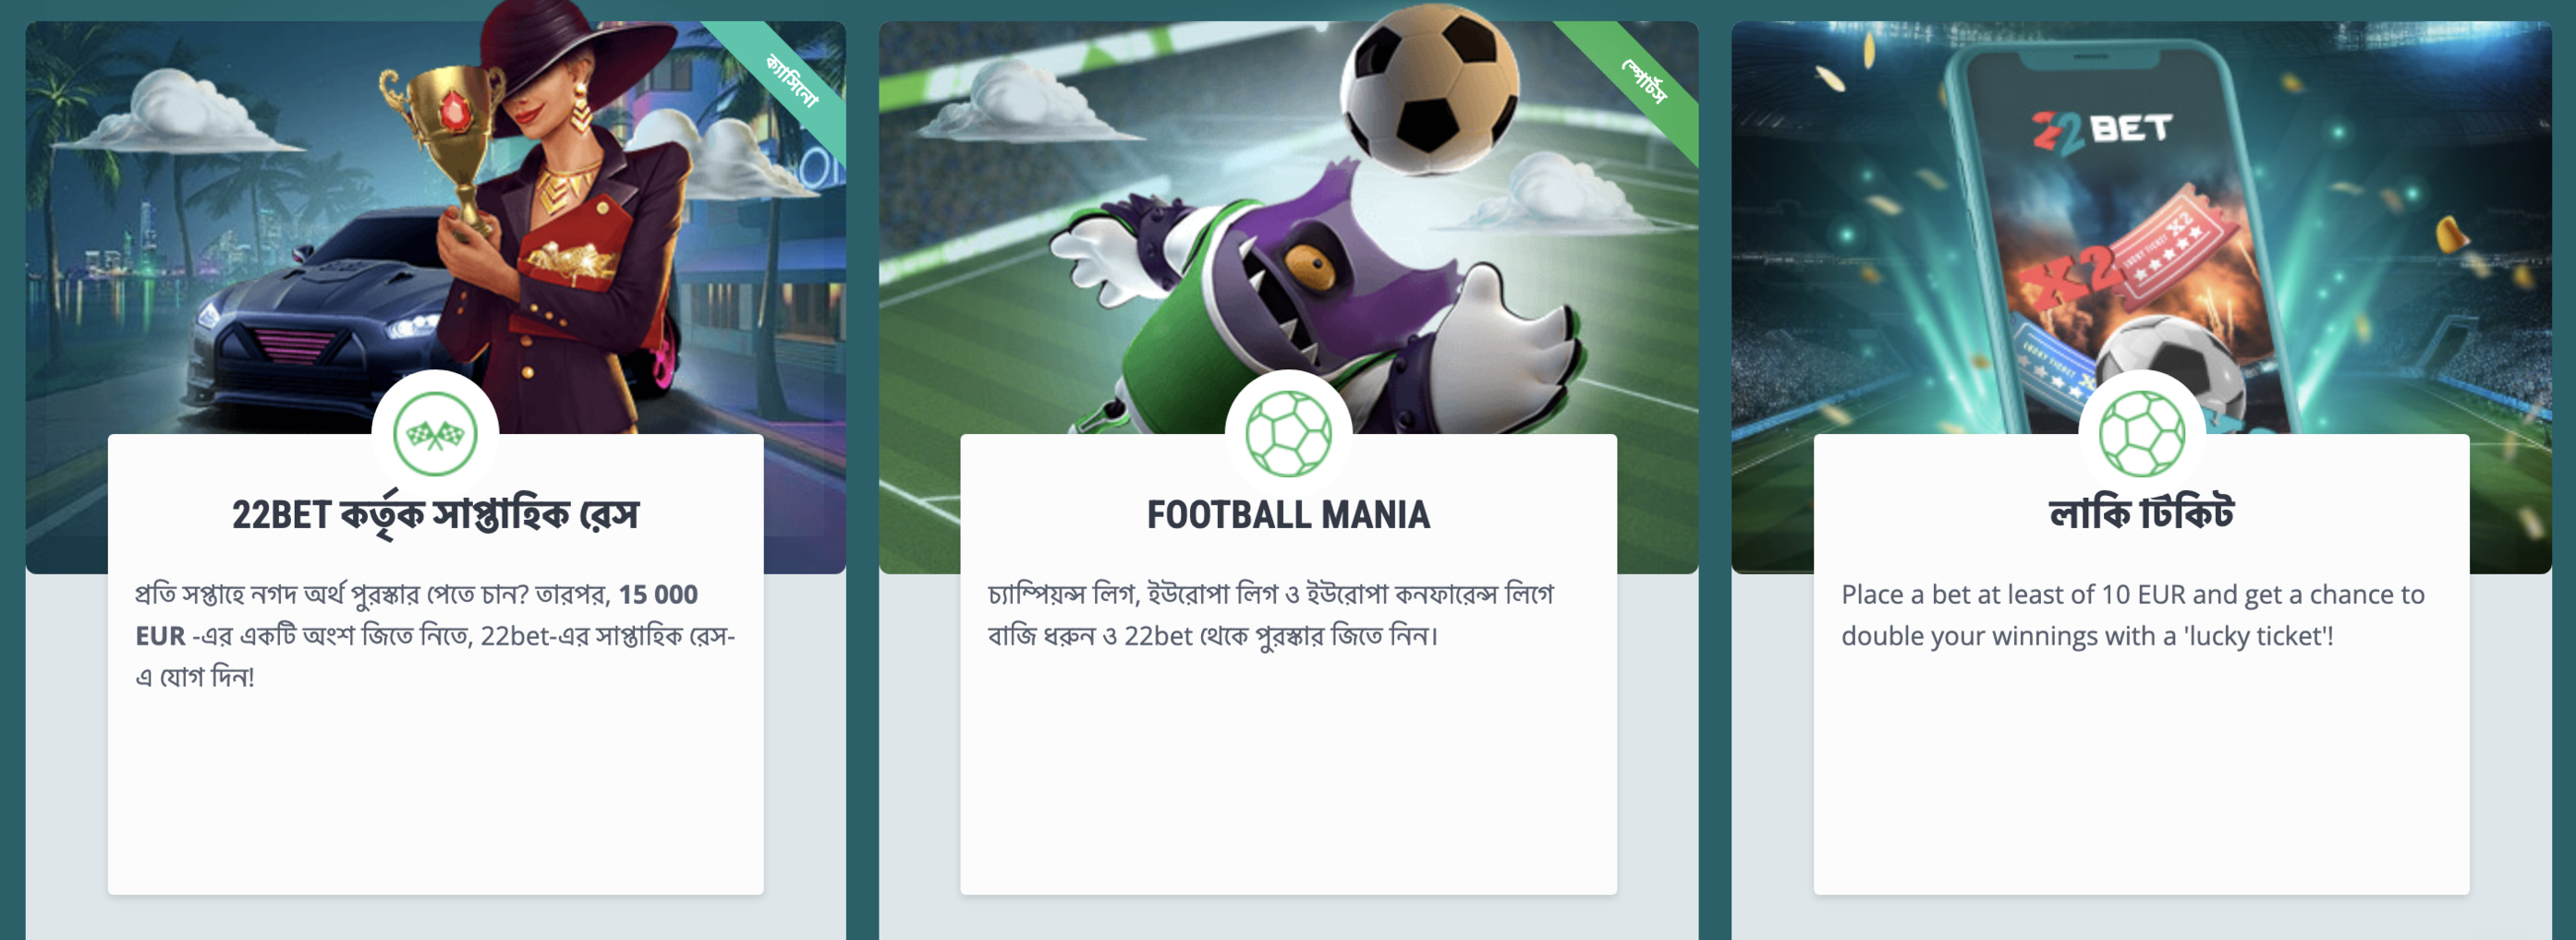Screen dimensions: 2576x940
Task: Click the 15 000 EUR prize description text
Action: pos(435,635)
